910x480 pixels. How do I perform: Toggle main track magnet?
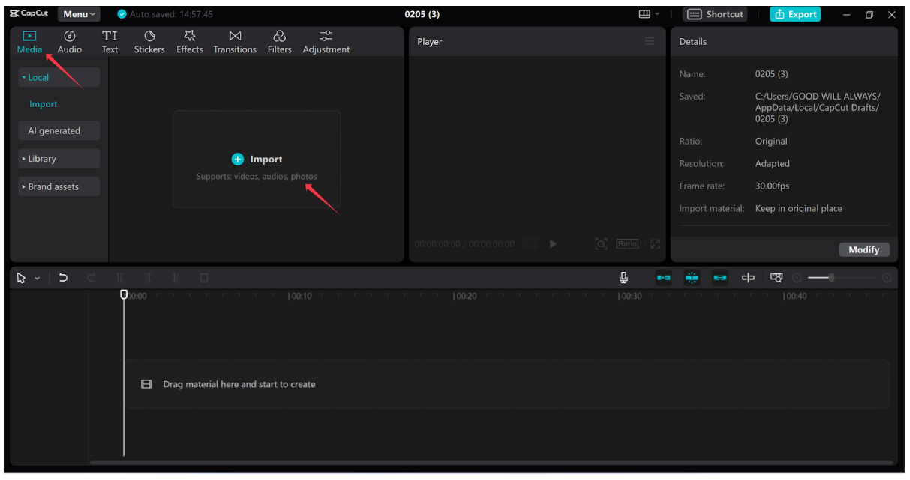click(x=664, y=278)
